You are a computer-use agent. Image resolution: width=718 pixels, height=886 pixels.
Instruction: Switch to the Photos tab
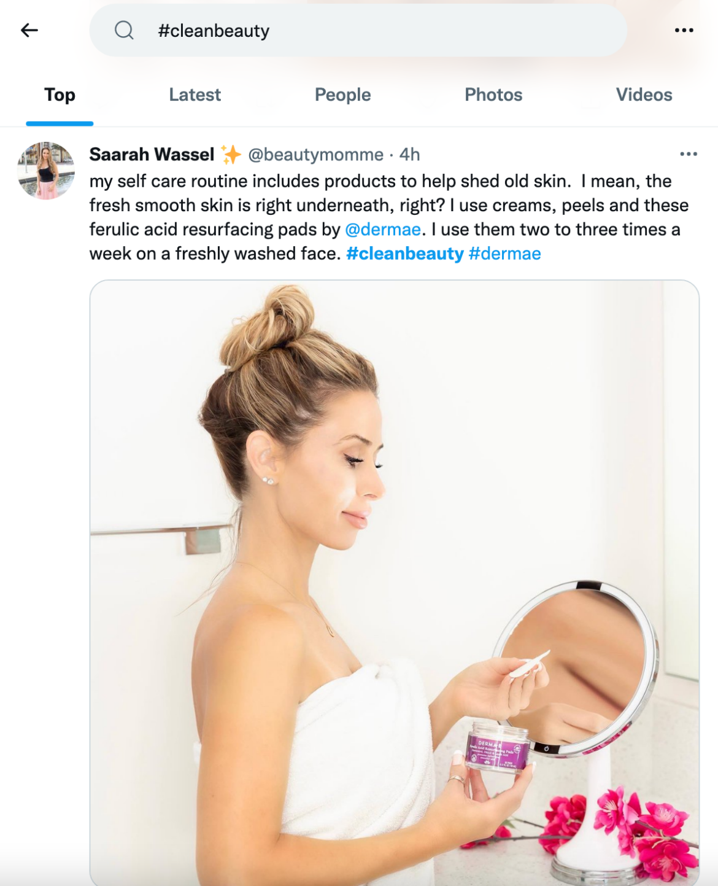pos(494,95)
